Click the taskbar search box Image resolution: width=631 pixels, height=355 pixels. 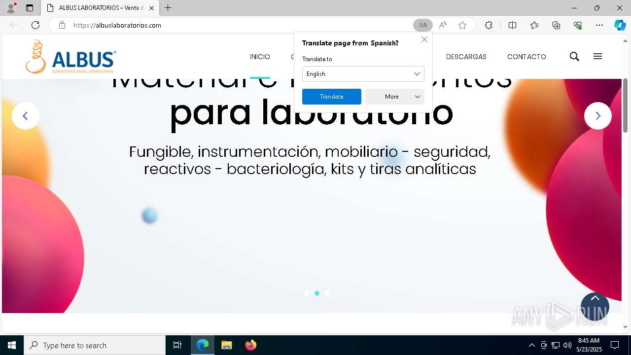[x=95, y=345]
